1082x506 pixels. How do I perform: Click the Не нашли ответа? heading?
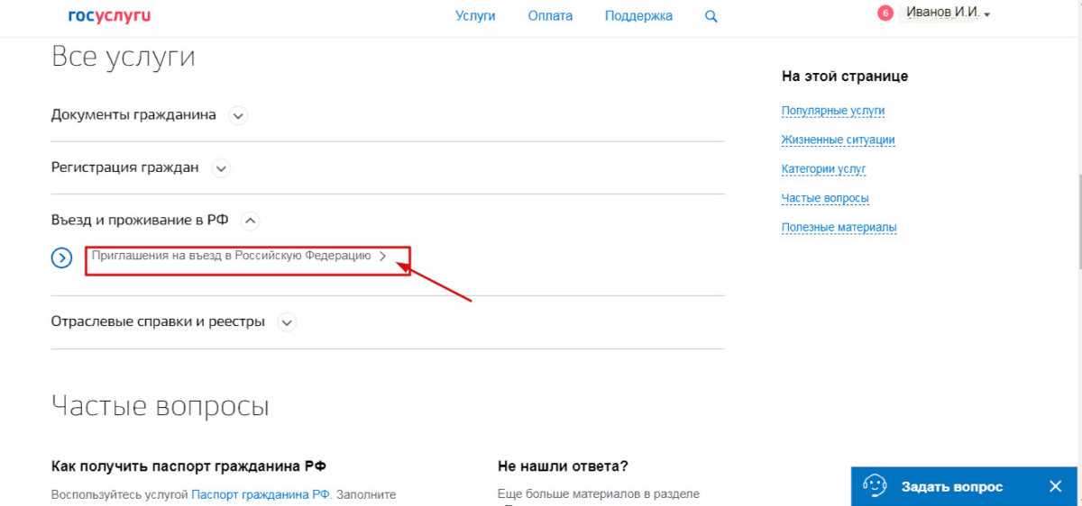(563, 466)
